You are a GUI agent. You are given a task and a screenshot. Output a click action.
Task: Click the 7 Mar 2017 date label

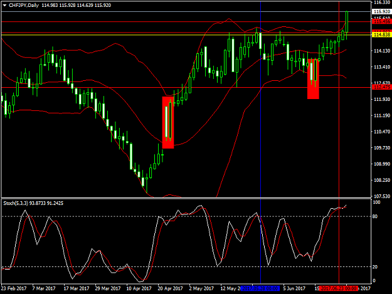coord(44,288)
